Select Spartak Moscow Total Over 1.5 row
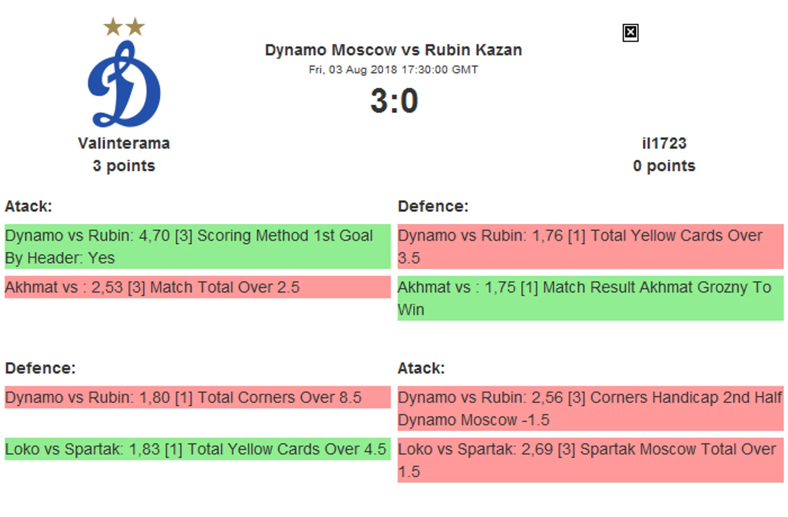 (590, 460)
